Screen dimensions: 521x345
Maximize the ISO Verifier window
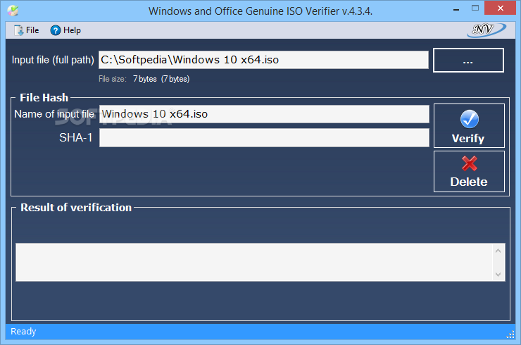coord(475,8)
